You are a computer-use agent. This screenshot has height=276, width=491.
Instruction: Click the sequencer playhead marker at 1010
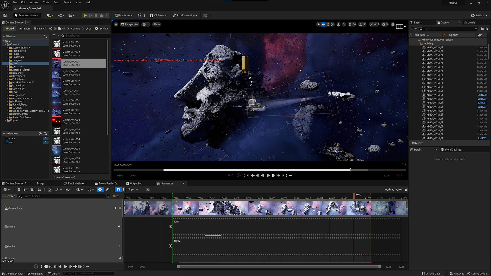coord(354,196)
